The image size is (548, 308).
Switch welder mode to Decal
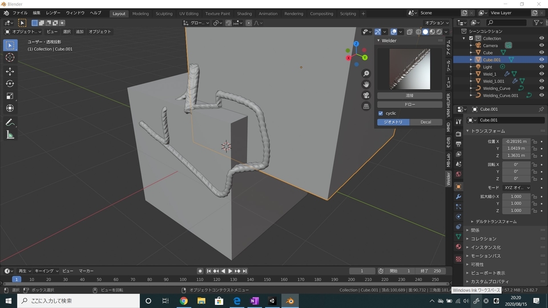[x=426, y=122]
